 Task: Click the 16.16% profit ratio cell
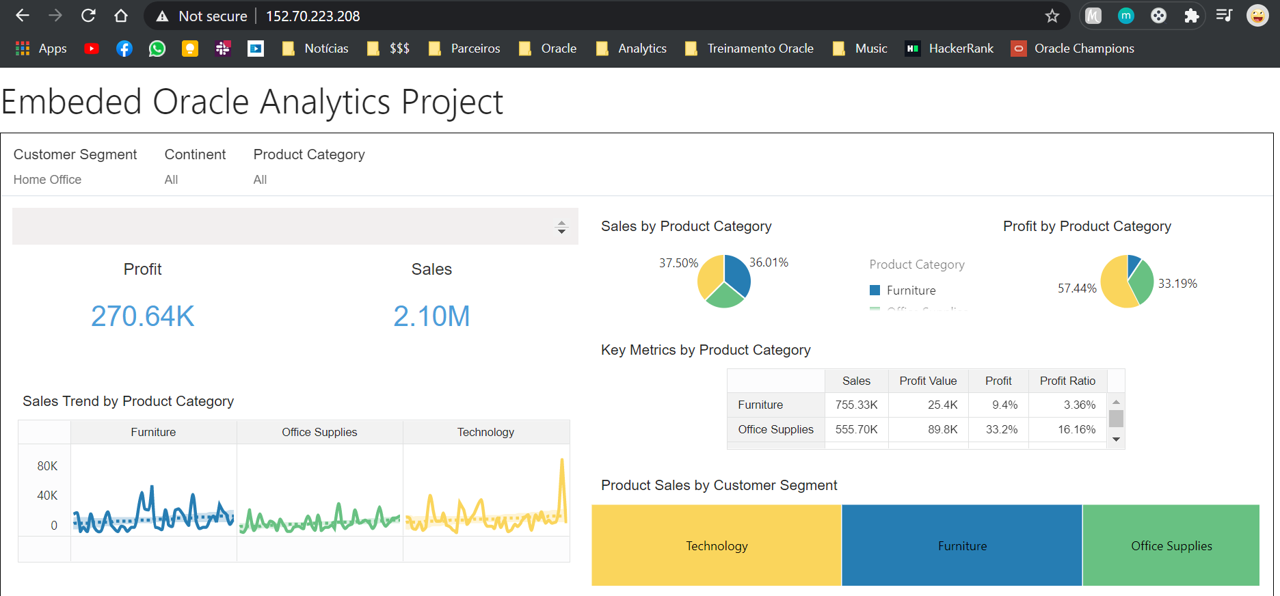(x=1067, y=429)
